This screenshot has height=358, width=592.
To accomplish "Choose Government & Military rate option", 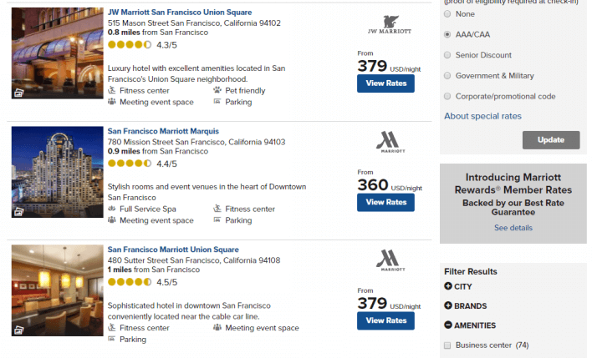I will coord(448,76).
